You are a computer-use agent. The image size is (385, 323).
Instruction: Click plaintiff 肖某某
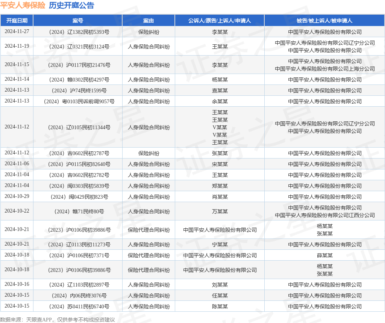pos(220,197)
